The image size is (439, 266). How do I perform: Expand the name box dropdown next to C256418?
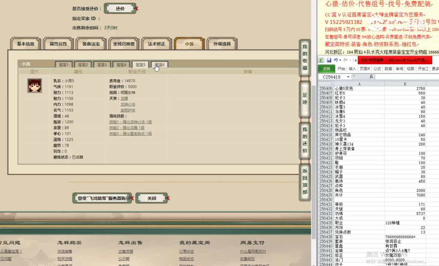[x=348, y=77]
